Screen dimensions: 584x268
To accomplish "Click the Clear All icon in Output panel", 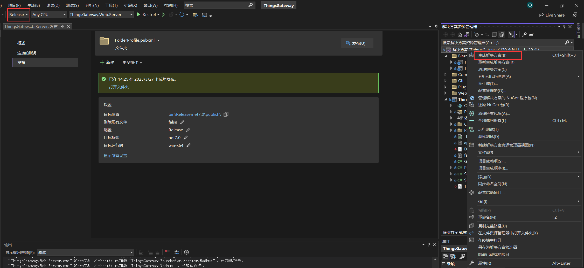I will 167,252.
